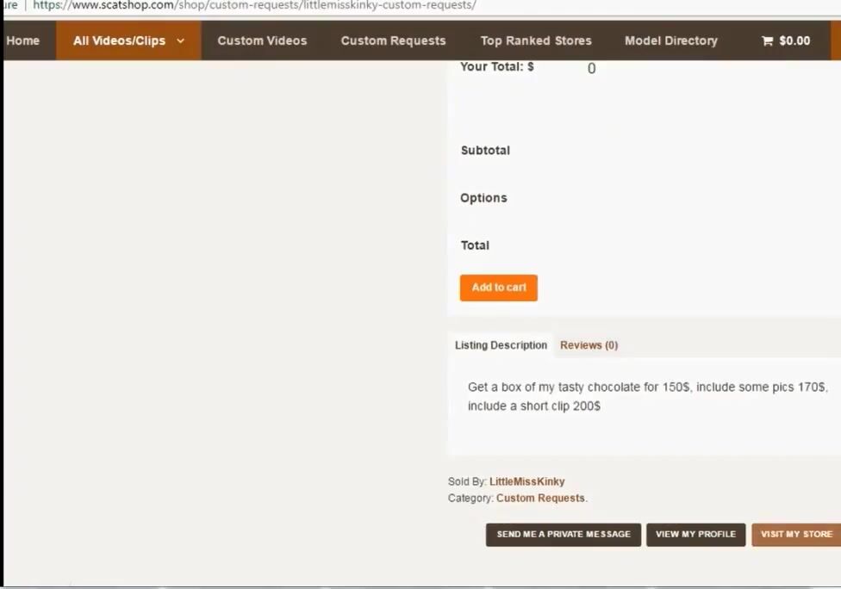Click Send Me a Private Message button
841x589 pixels.
[564, 534]
